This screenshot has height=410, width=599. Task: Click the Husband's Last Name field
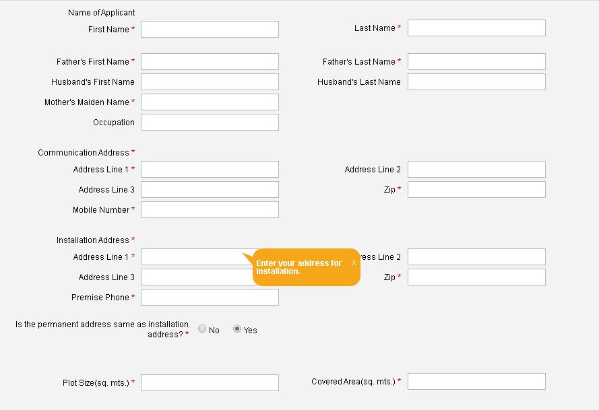pos(476,81)
